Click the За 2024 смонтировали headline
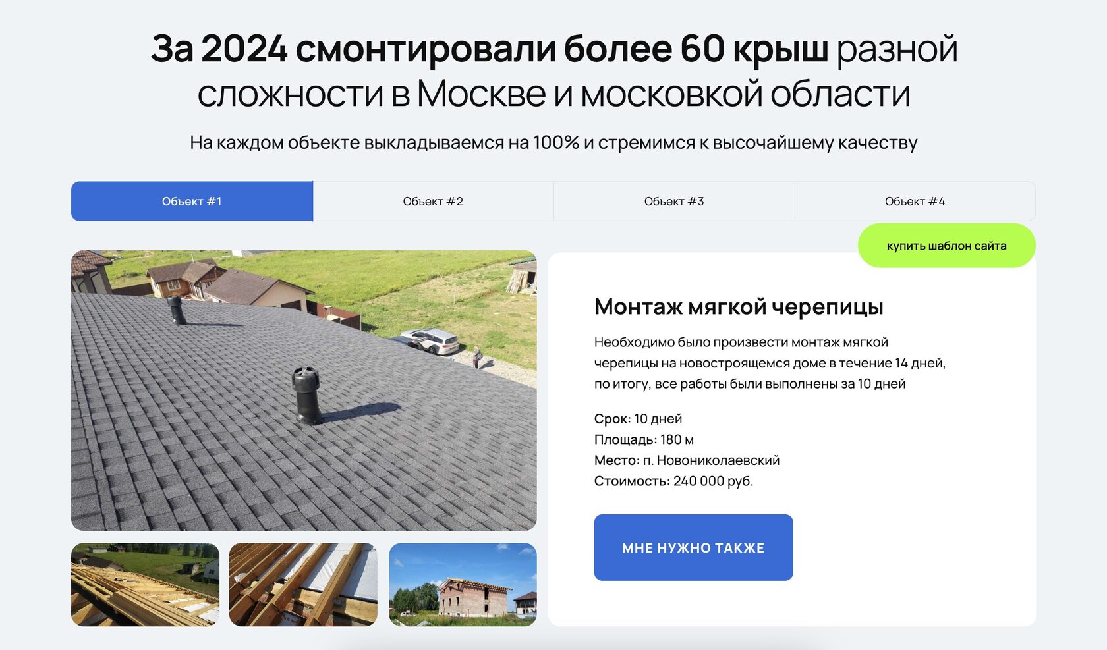1107x650 pixels. pyautogui.click(x=554, y=71)
